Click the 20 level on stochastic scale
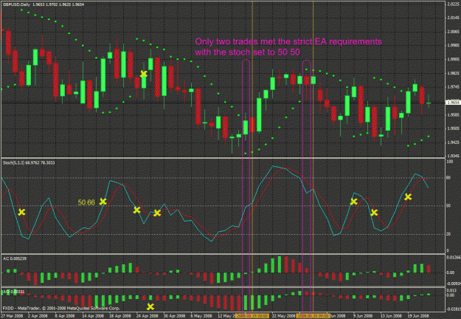 [448, 234]
